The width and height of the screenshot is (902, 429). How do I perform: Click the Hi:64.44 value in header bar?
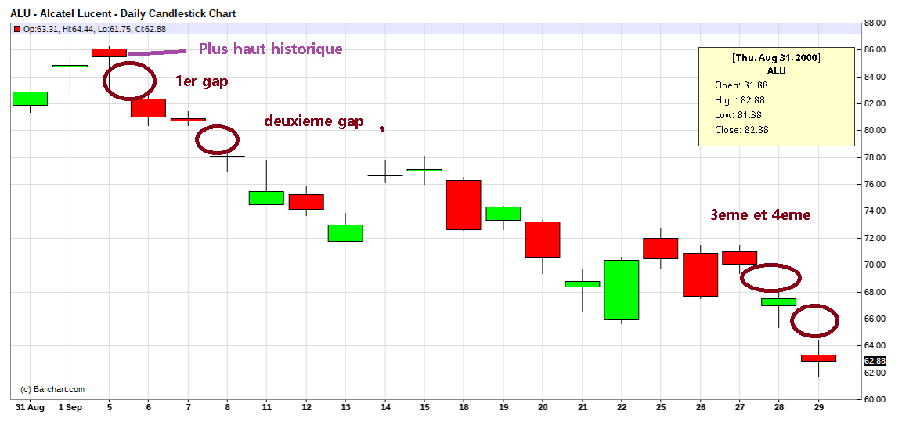coord(78,29)
